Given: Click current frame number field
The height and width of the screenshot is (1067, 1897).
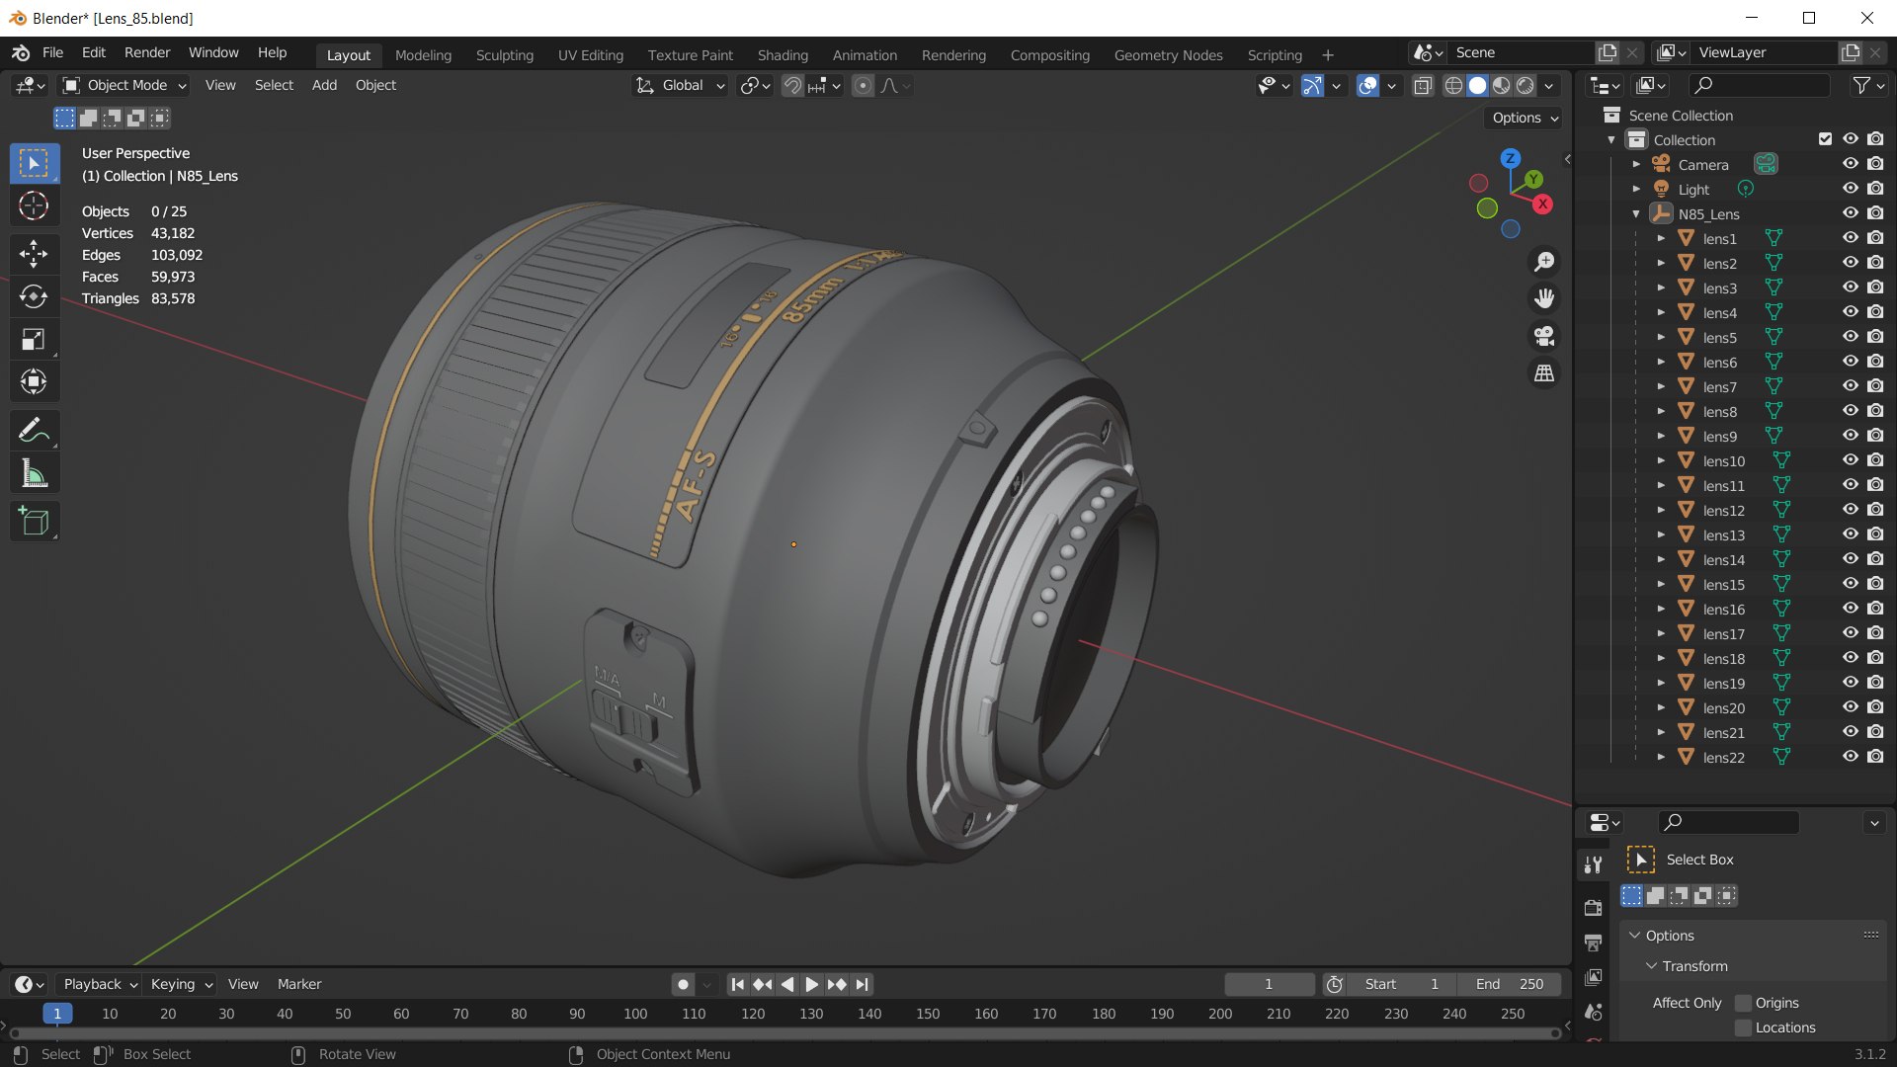Looking at the screenshot, I should [x=1269, y=984].
